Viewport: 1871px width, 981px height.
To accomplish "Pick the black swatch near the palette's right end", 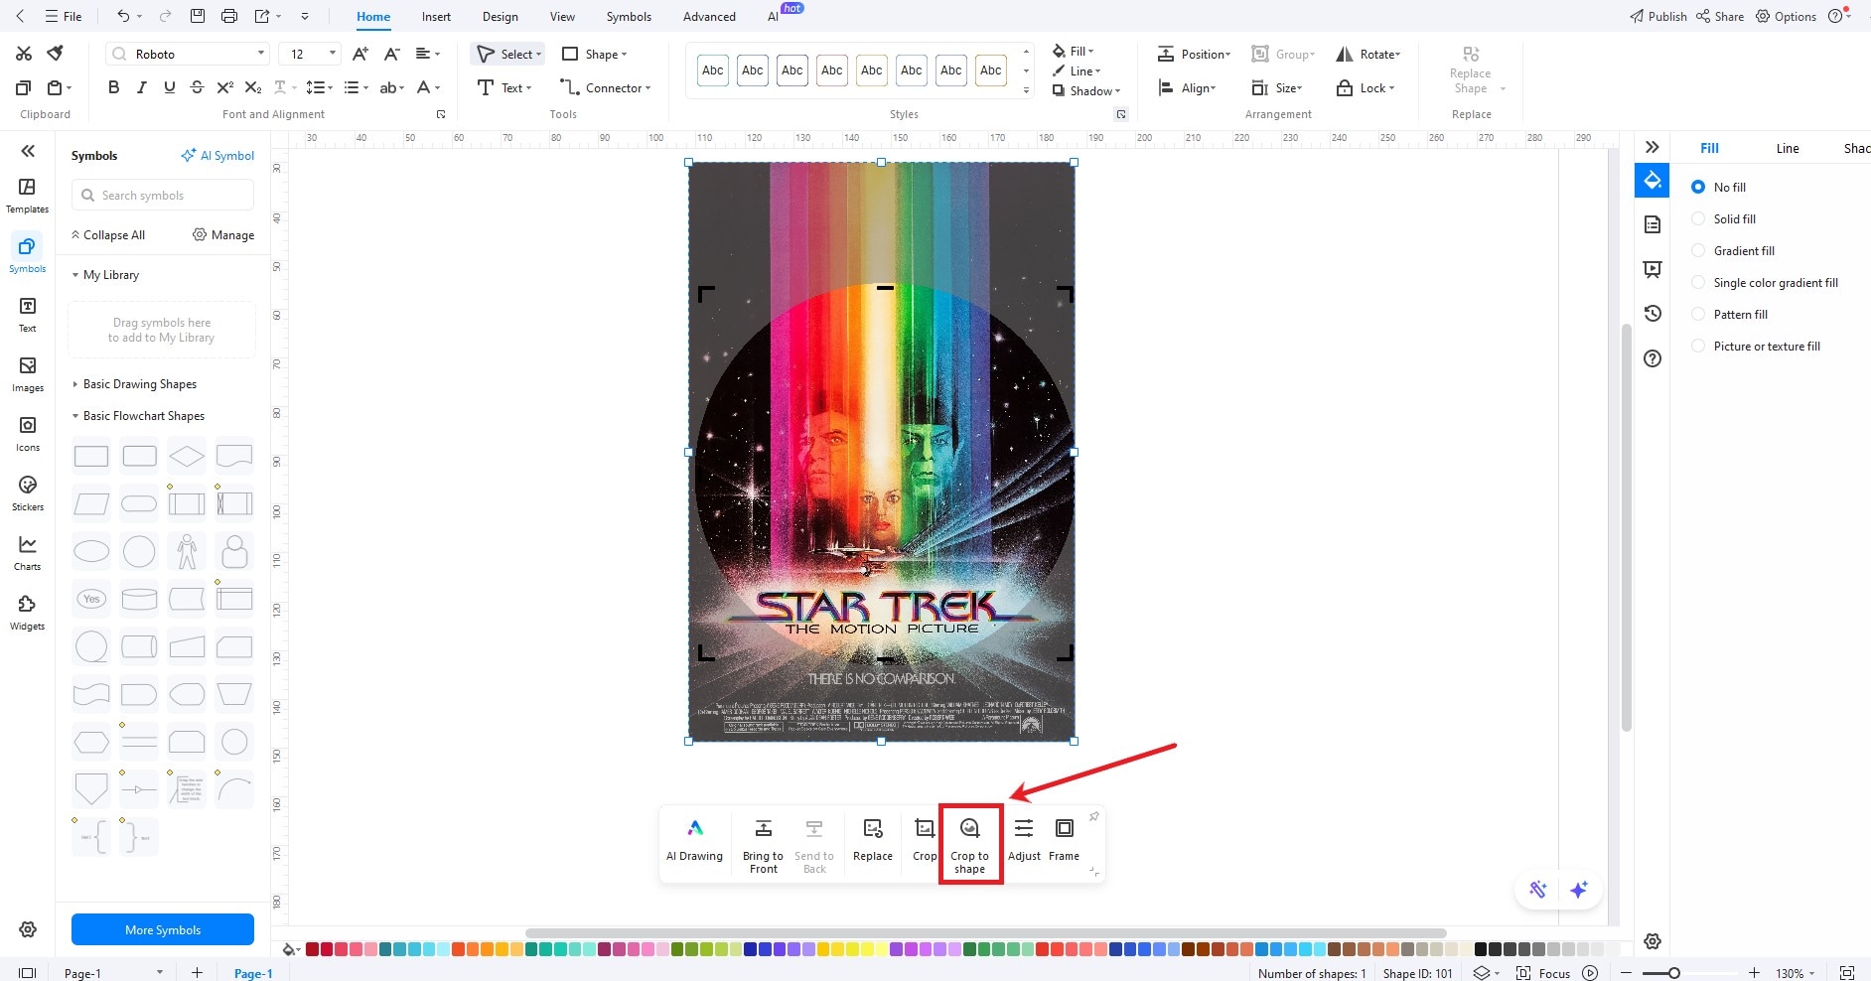I will point(1481,949).
